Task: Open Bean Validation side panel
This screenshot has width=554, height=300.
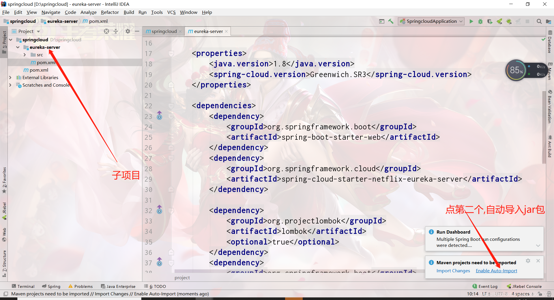Action: coord(550,107)
